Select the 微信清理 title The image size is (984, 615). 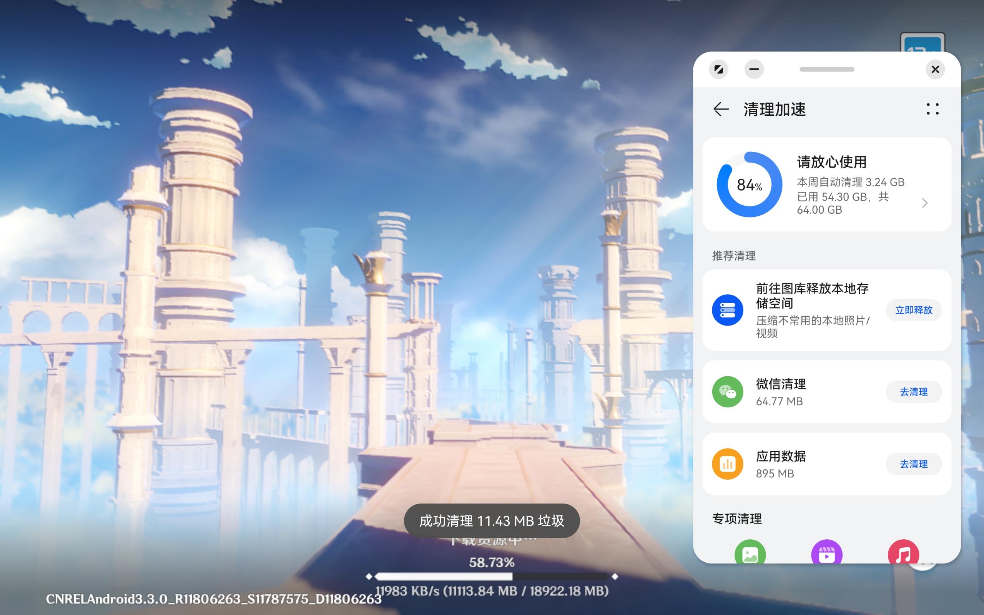point(781,384)
